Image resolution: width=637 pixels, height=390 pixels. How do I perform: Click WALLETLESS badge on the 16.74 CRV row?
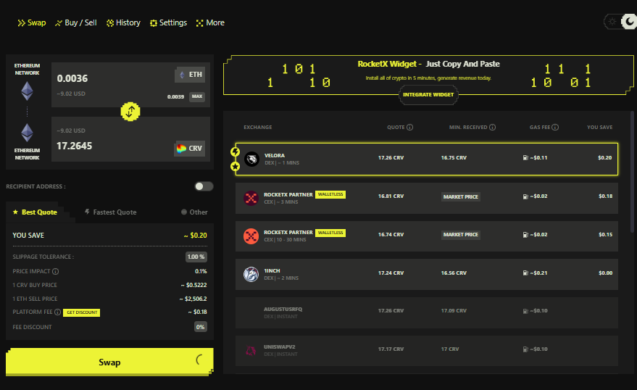[330, 233]
